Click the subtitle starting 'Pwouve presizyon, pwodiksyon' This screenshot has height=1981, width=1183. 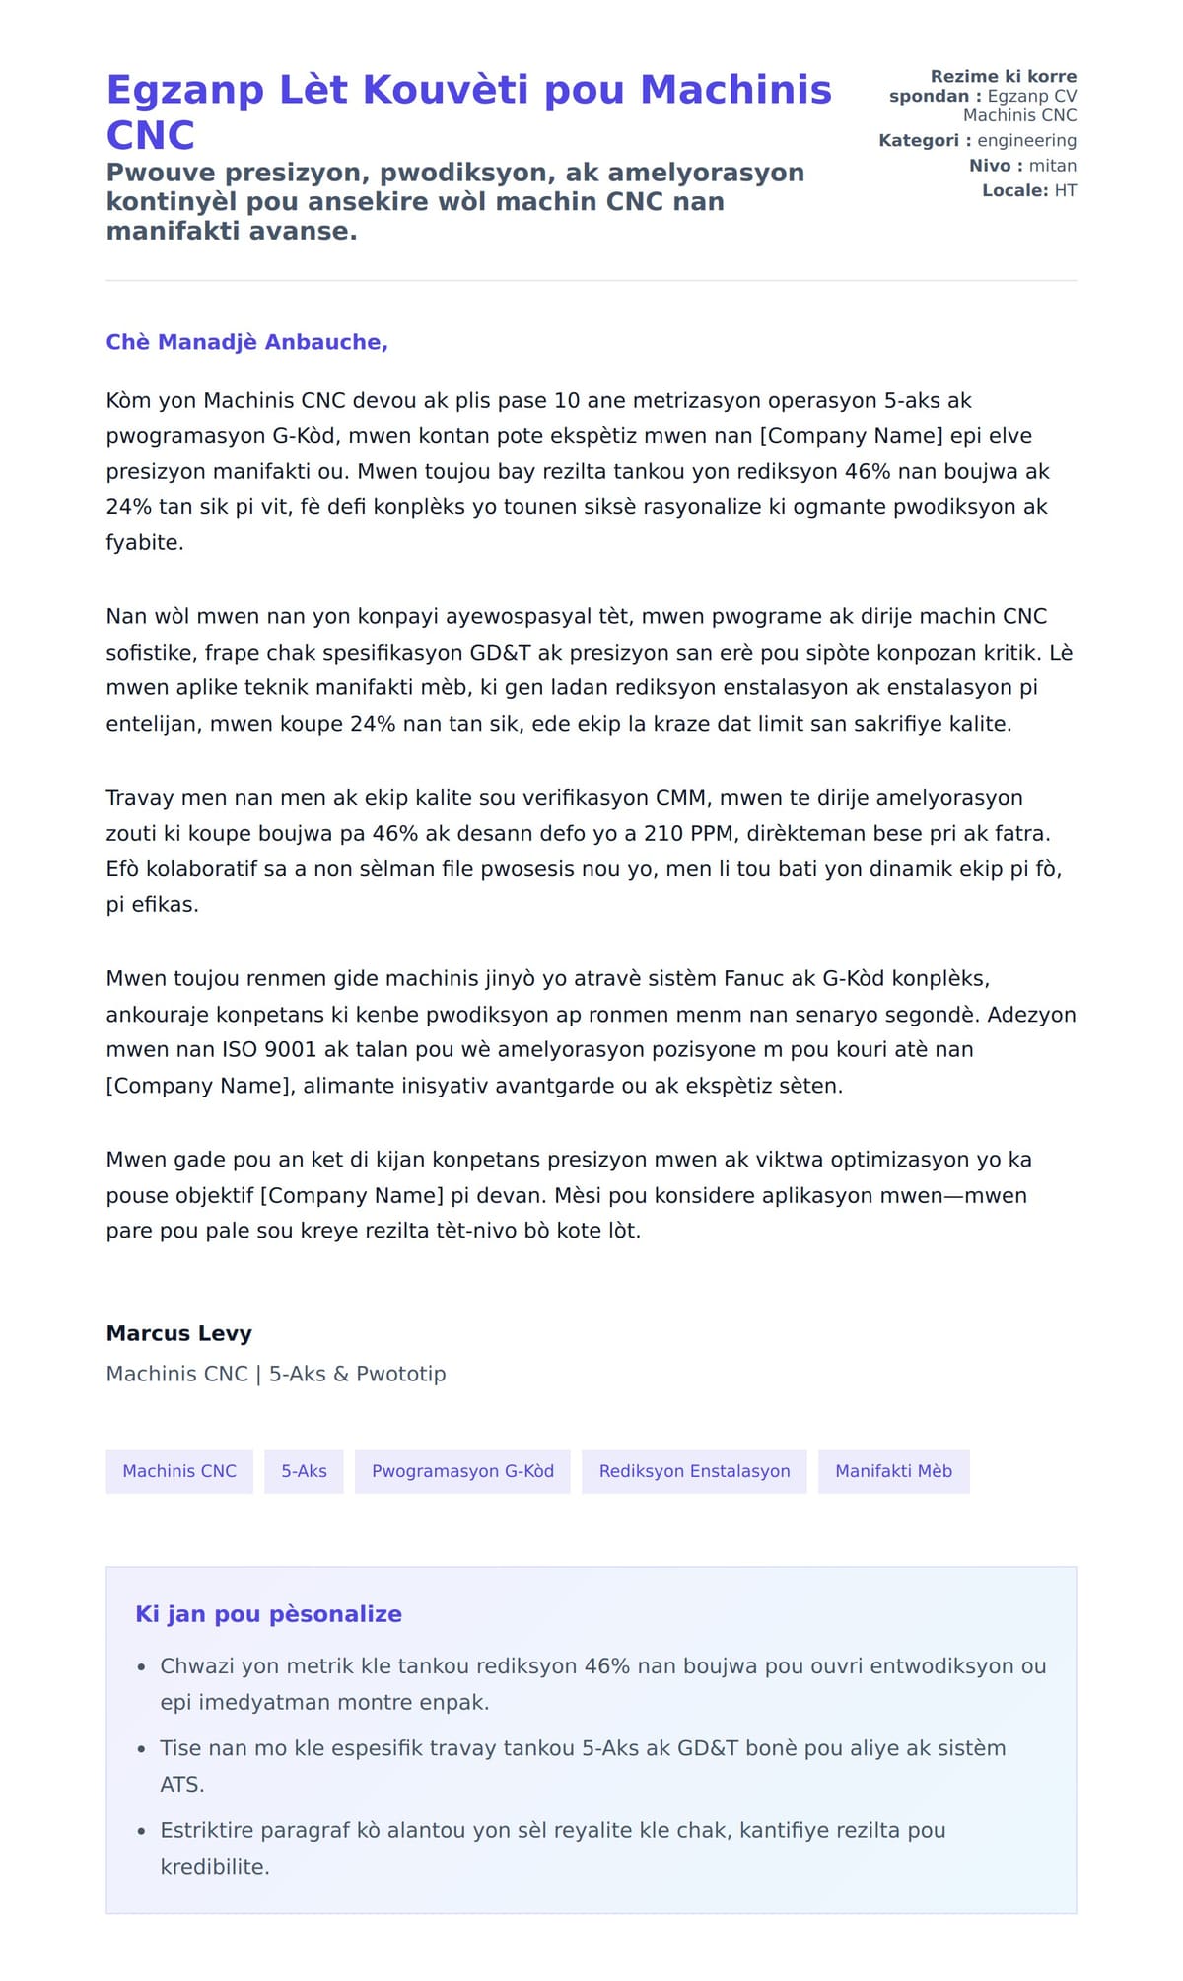tap(454, 201)
